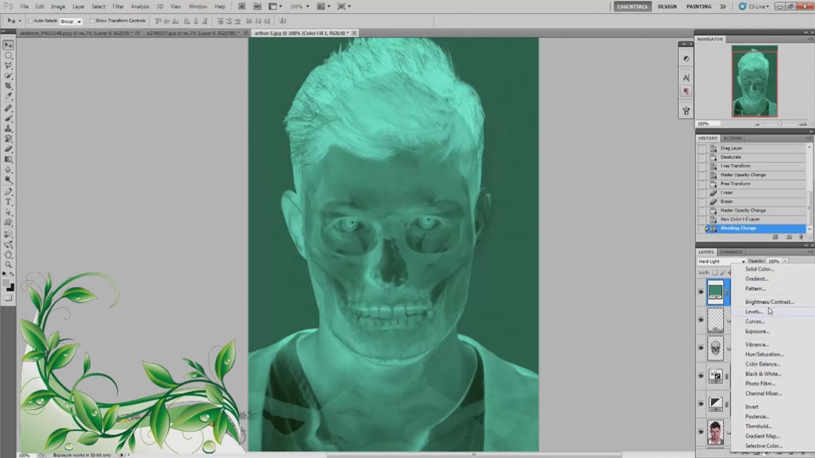Select the Eyedropper tool

click(8, 96)
